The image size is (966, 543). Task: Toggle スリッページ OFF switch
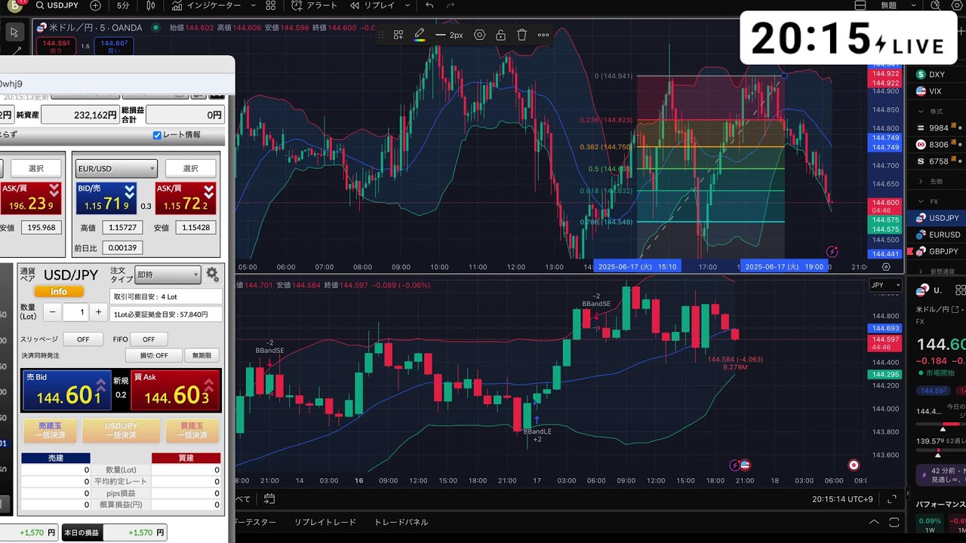pyautogui.click(x=83, y=339)
